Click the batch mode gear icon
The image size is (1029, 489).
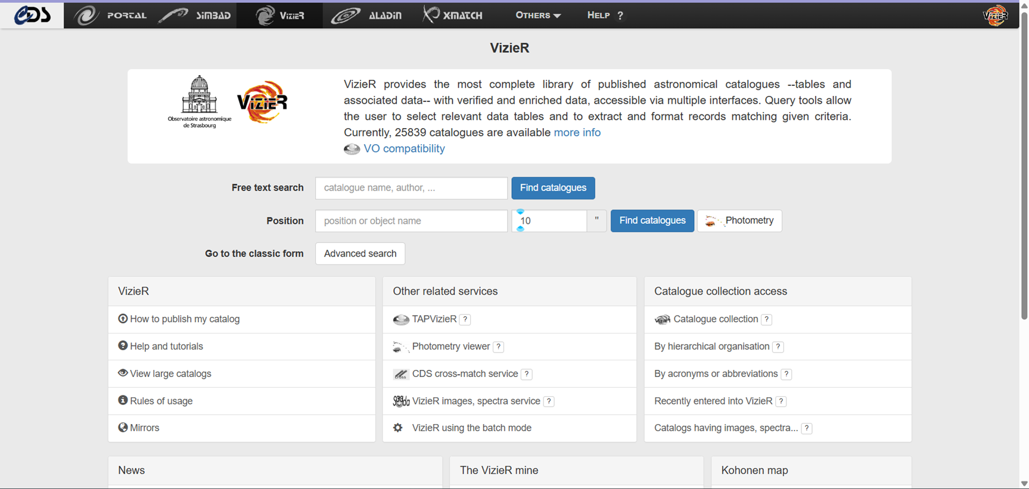[398, 428]
